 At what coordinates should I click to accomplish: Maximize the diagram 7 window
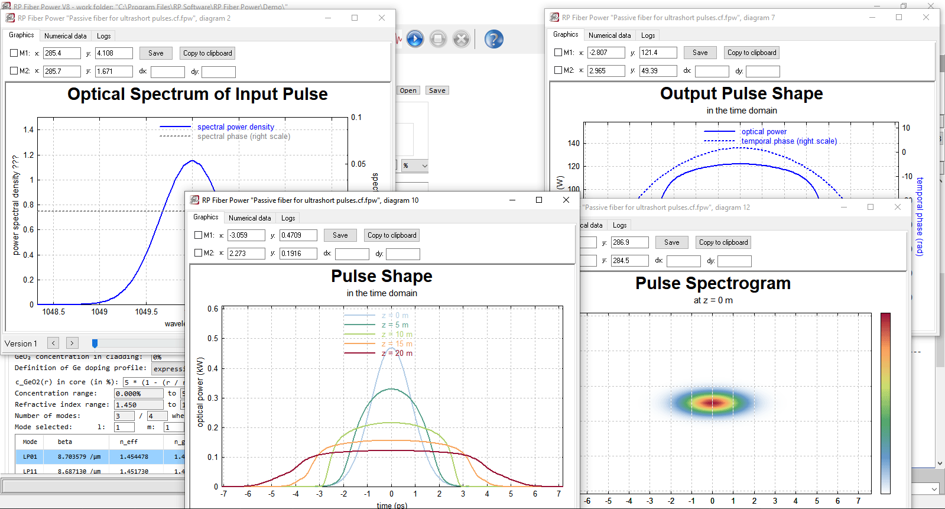click(x=899, y=18)
